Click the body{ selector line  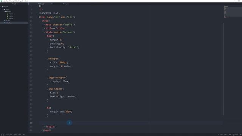tap(50, 36)
